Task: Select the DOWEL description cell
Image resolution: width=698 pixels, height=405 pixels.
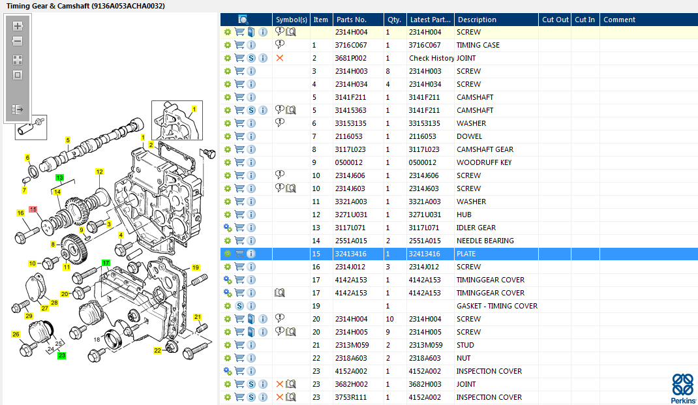Action: point(469,136)
